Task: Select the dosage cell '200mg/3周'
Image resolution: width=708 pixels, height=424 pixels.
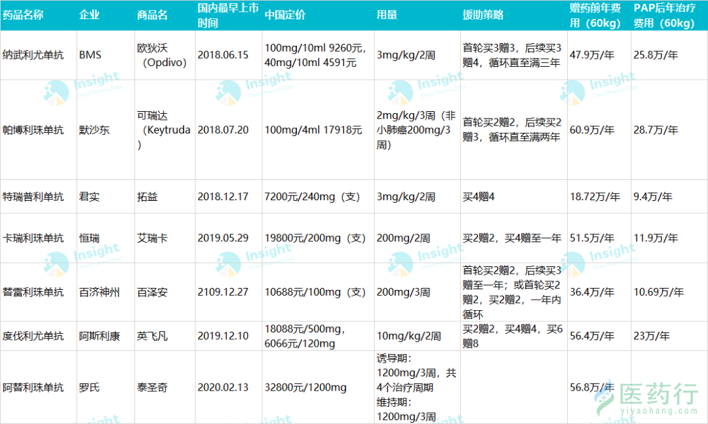Action: tap(404, 292)
